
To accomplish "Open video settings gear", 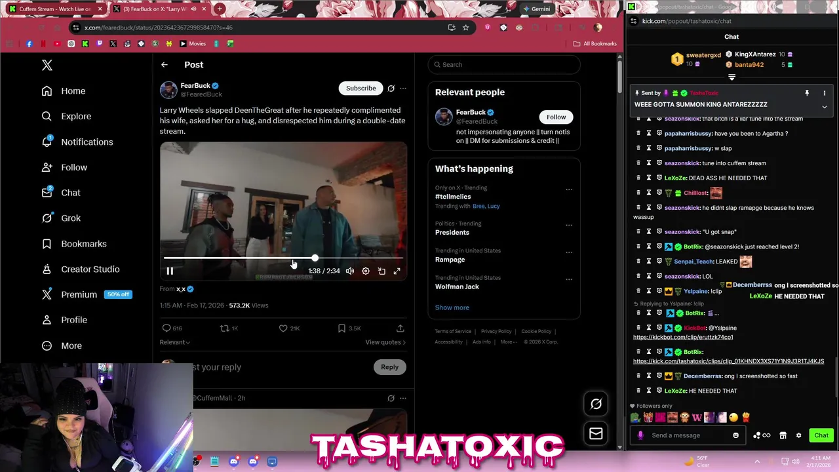I will point(366,271).
